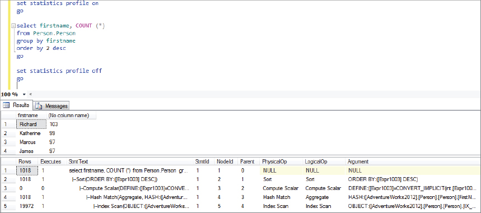Click the StmtId column header
Screen dimensions: 481x213
coord(203,161)
